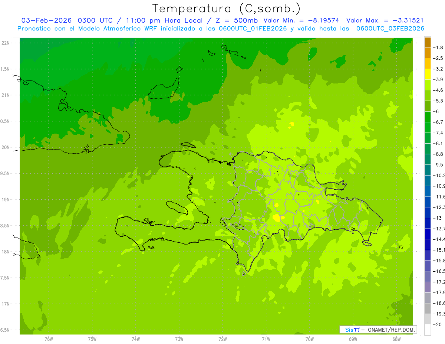Click the large yellow temperature hotspot inside Dominican Republic

click(x=277, y=218)
